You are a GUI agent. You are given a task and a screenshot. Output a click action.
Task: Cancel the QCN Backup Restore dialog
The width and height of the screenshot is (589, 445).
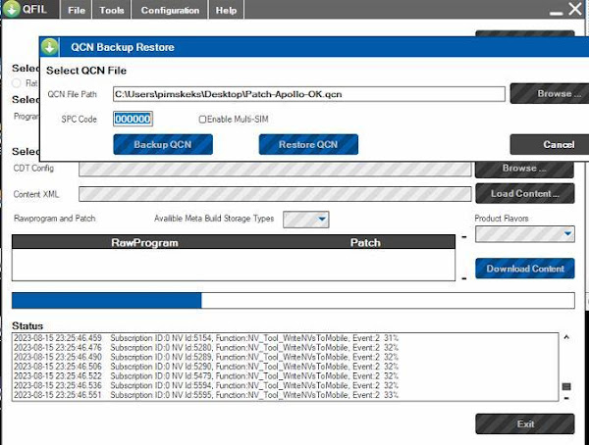coord(558,144)
